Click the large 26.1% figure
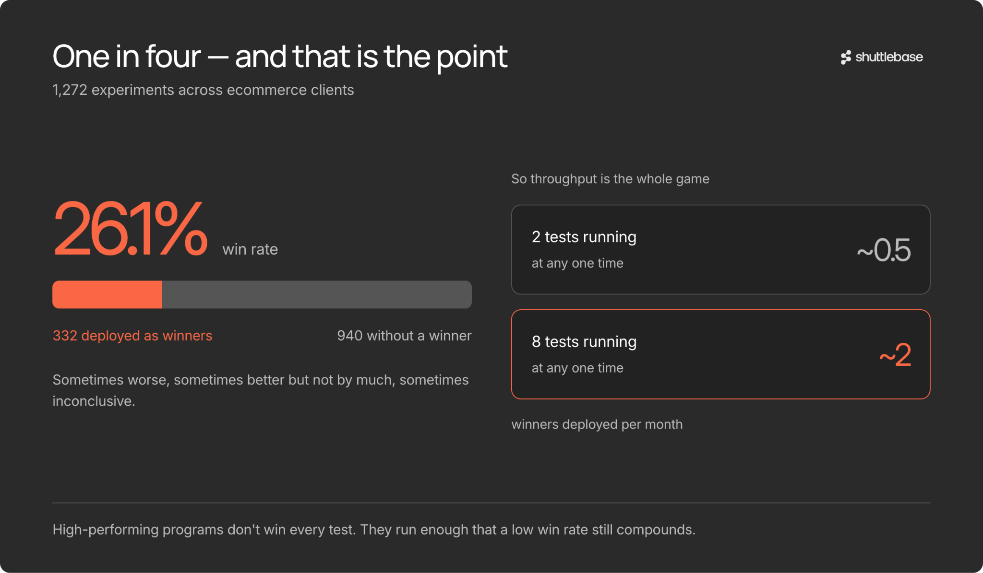This screenshot has width=983, height=573. [x=131, y=228]
